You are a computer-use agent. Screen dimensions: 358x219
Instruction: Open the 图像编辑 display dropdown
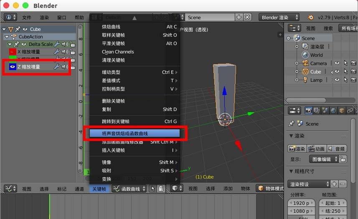(324, 159)
